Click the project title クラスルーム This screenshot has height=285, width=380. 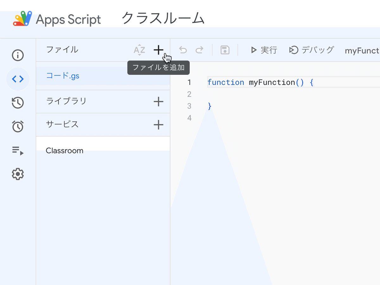(163, 18)
